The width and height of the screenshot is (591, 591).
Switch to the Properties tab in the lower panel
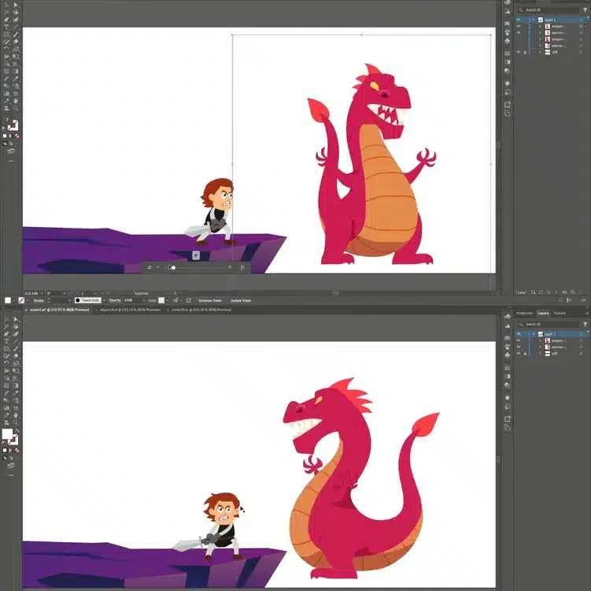pyautogui.click(x=525, y=314)
